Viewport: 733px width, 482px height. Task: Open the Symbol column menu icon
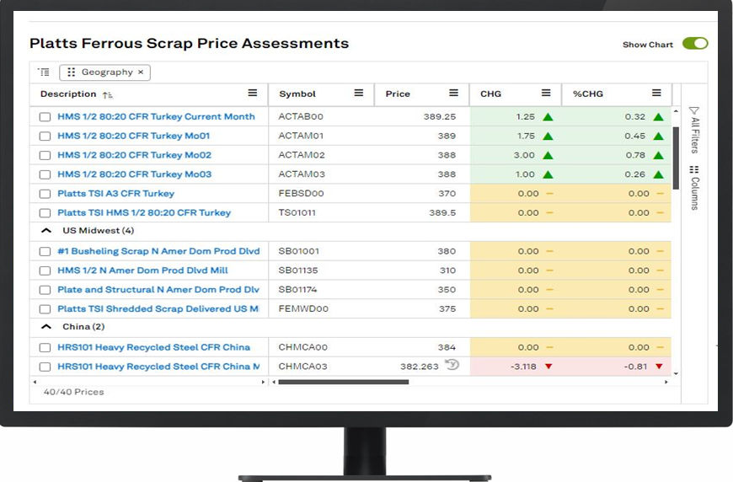pyautogui.click(x=359, y=93)
